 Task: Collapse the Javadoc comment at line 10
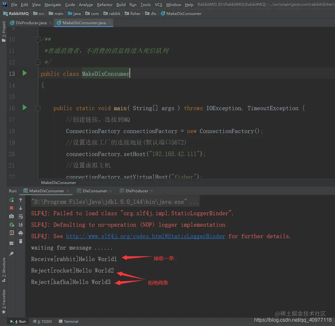pyautogui.click(x=38, y=39)
